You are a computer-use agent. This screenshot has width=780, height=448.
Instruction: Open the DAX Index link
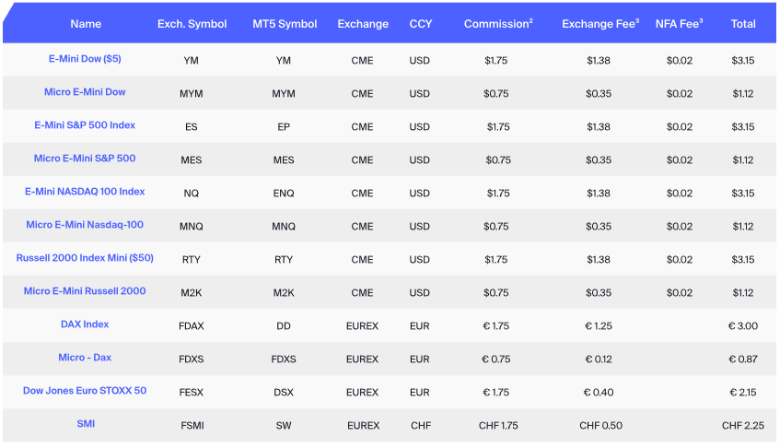tap(85, 324)
